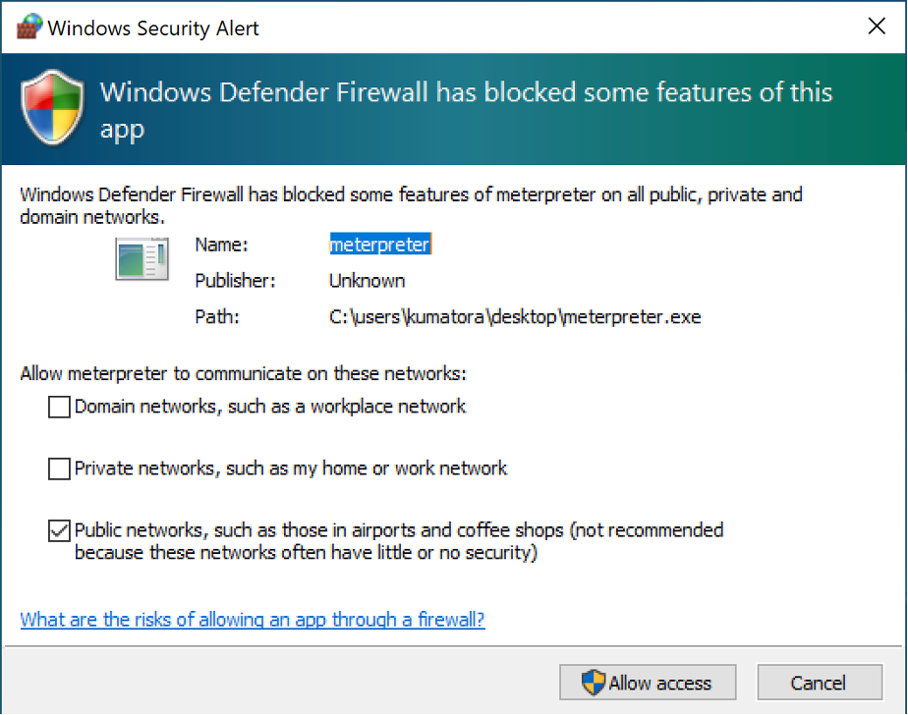Click the UAC shield on Allow access

pos(593,683)
